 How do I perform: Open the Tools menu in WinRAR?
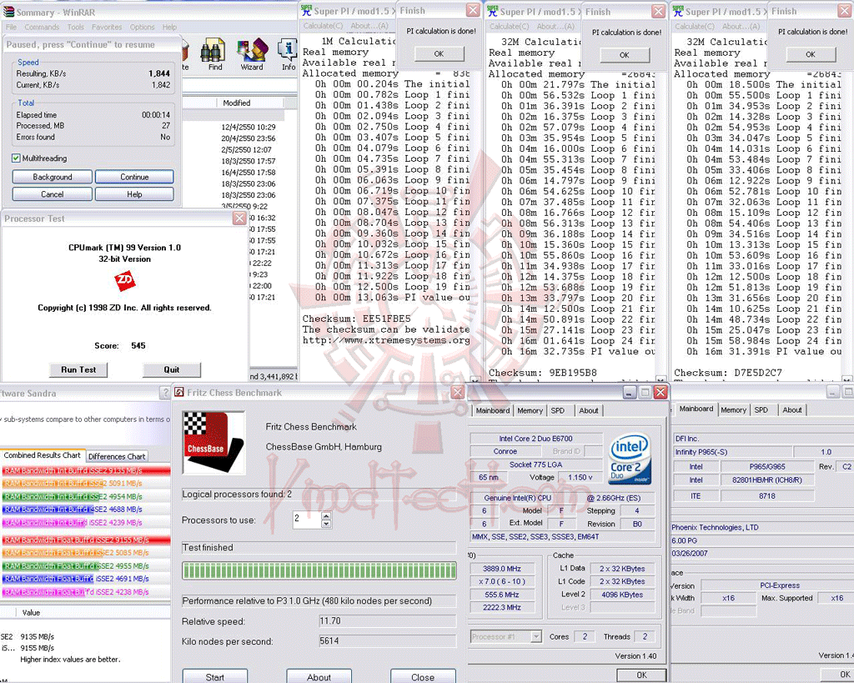pos(76,27)
